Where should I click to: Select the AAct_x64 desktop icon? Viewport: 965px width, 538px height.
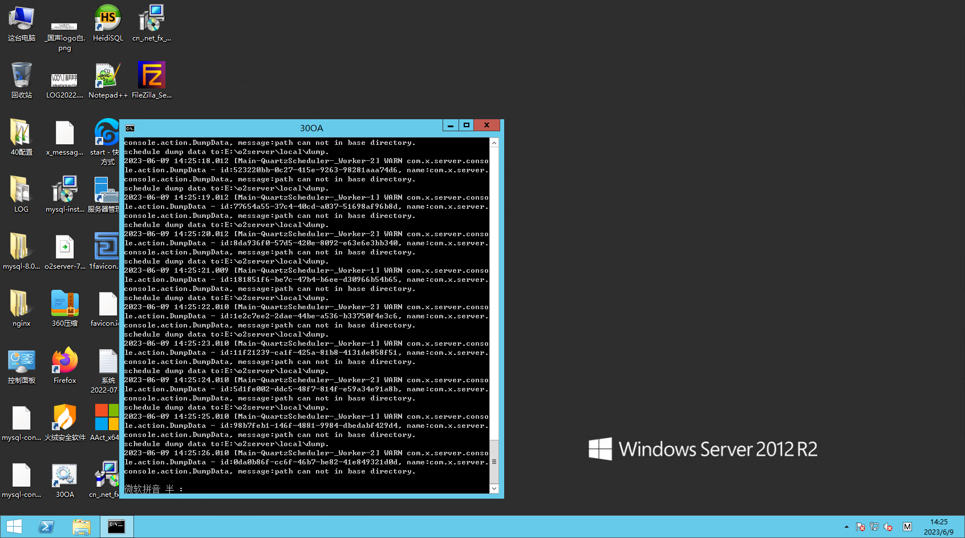pyautogui.click(x=105, y=423)
